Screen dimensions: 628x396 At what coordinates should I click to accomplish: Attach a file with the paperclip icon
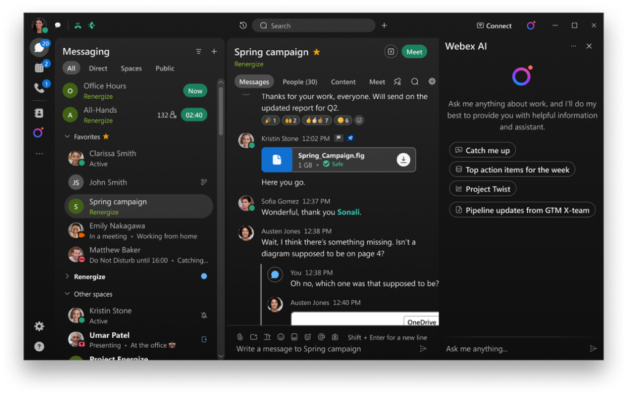pyautogui.click(x=239, y=337)
